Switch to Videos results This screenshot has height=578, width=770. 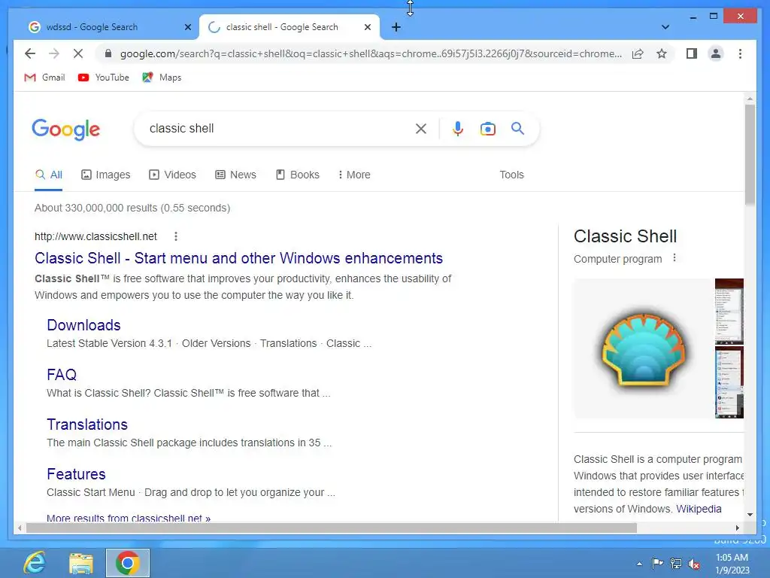pos(172,175)
